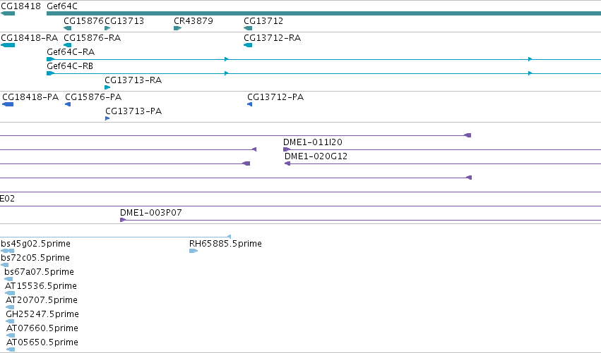601x353 pixels.
Task: Select the CG13712 gene arrow
Action: 248,28
